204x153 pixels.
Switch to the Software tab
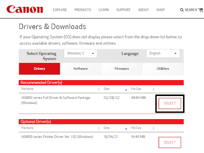pos(80,69)
